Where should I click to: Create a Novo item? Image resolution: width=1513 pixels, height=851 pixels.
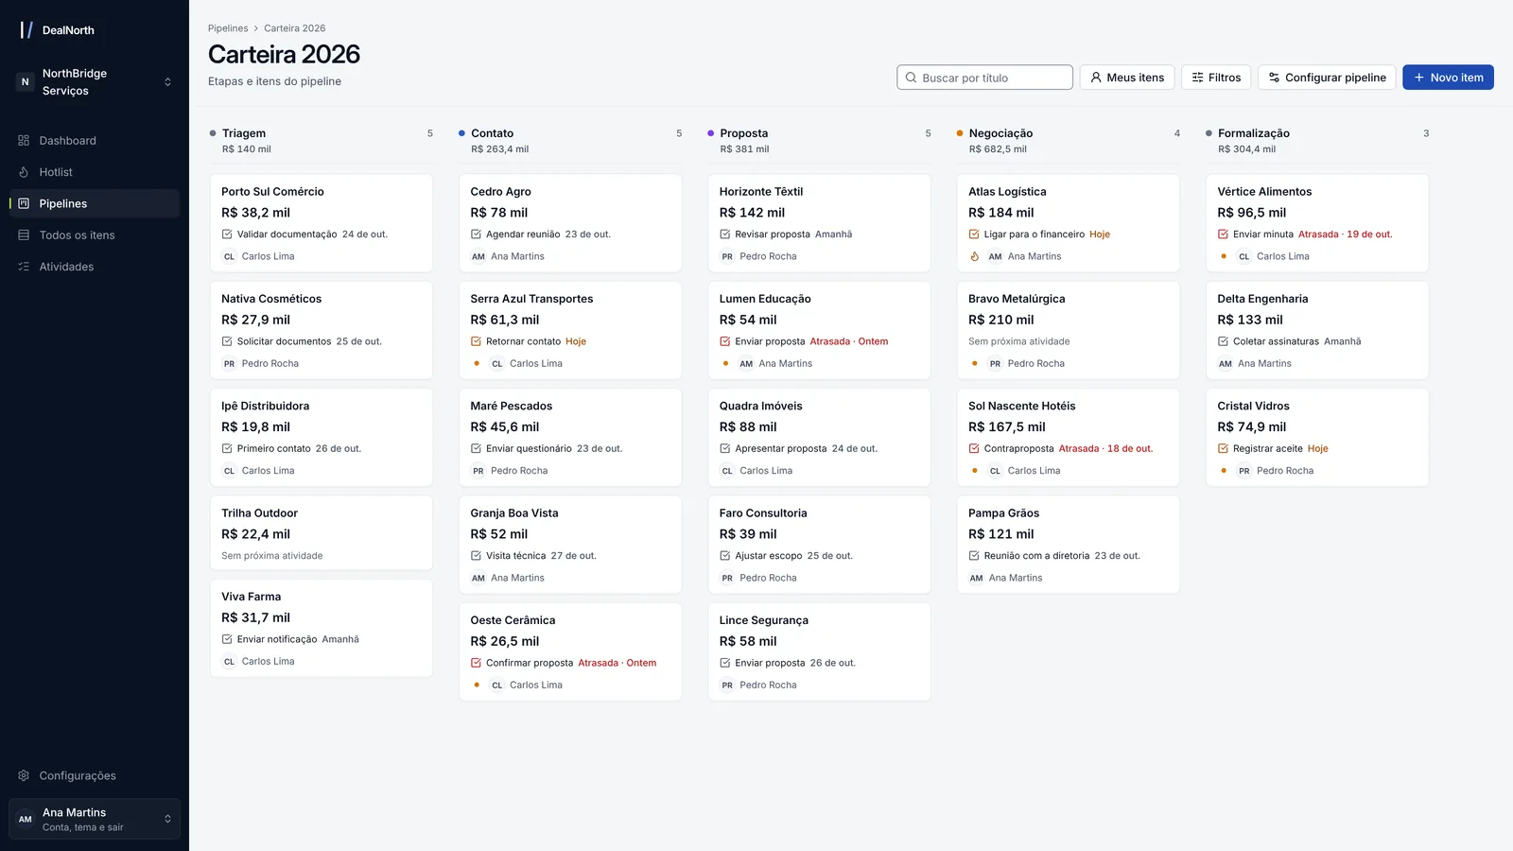(1448, 78)
